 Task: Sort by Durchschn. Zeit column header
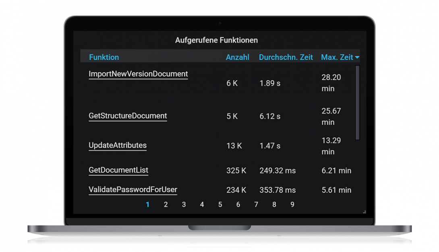(286, 57)
